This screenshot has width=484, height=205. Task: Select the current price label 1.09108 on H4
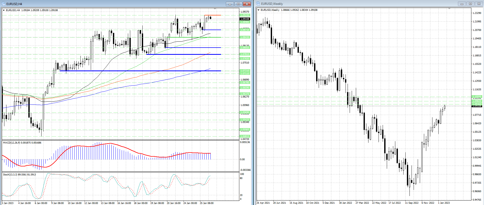[245, 19]
